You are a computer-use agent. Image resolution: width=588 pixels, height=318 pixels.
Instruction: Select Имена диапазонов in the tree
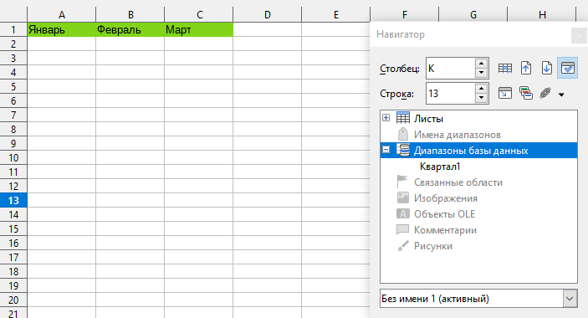[x=458, y=135]
